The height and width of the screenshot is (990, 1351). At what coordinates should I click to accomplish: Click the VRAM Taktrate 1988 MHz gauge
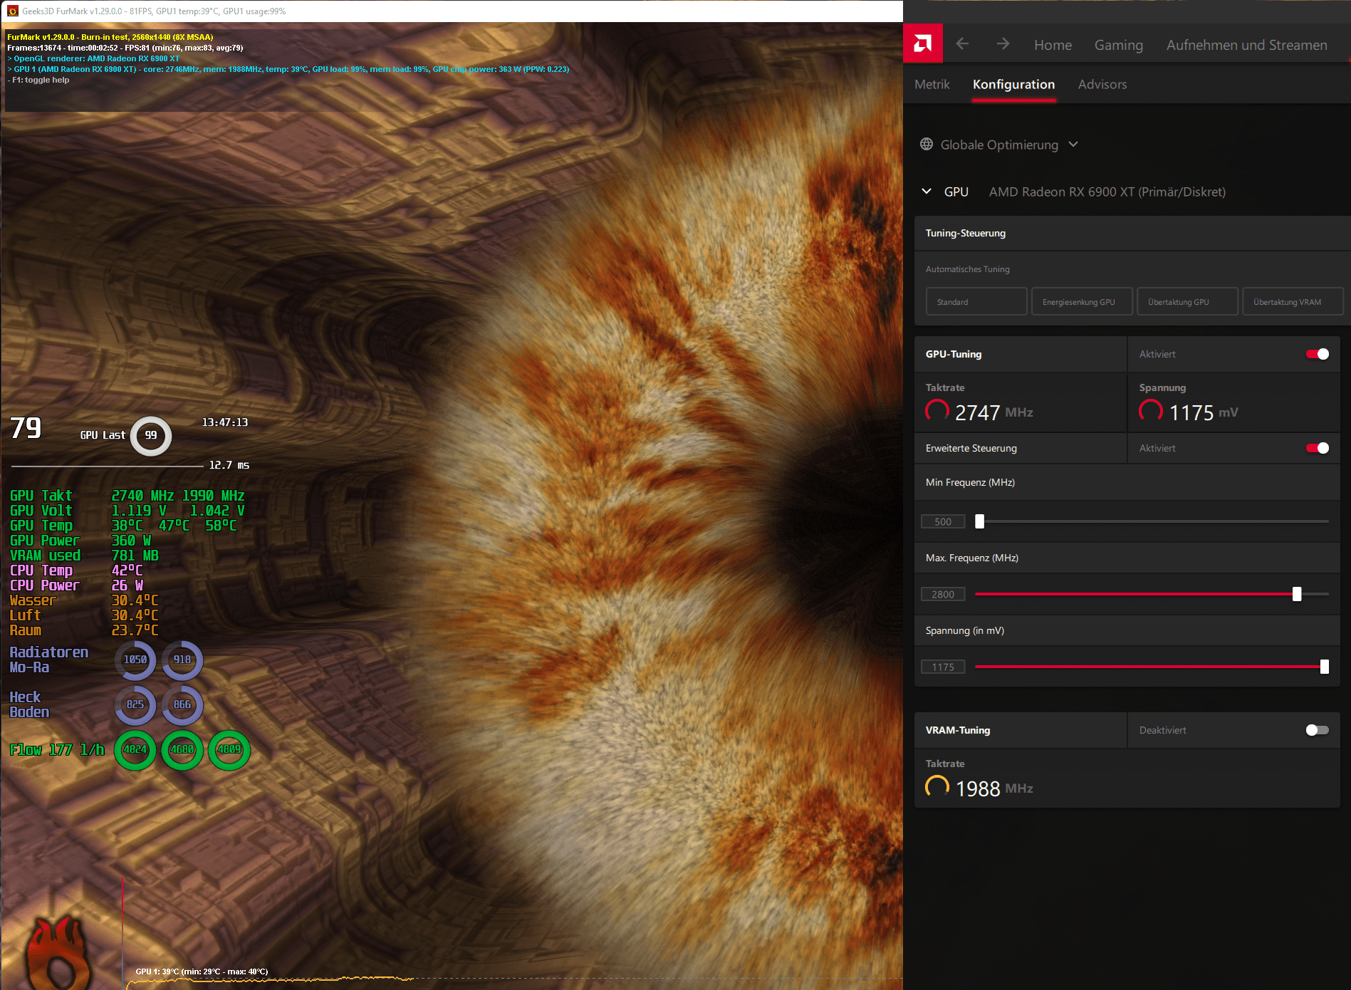(937, 787)
